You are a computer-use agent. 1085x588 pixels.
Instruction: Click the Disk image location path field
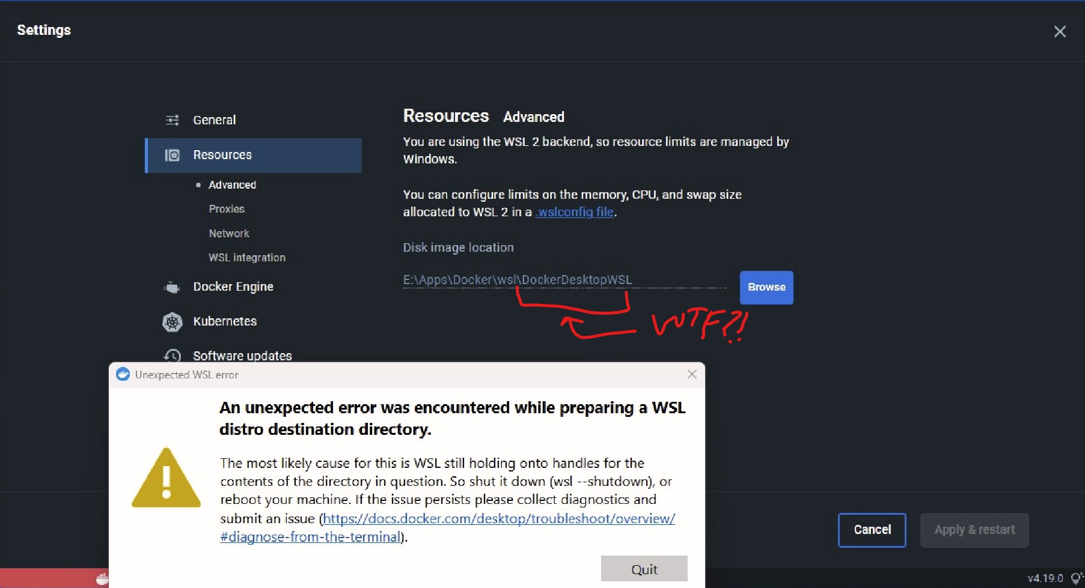pos(564,280)
